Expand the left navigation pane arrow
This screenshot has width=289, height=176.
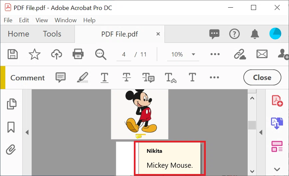27,132
